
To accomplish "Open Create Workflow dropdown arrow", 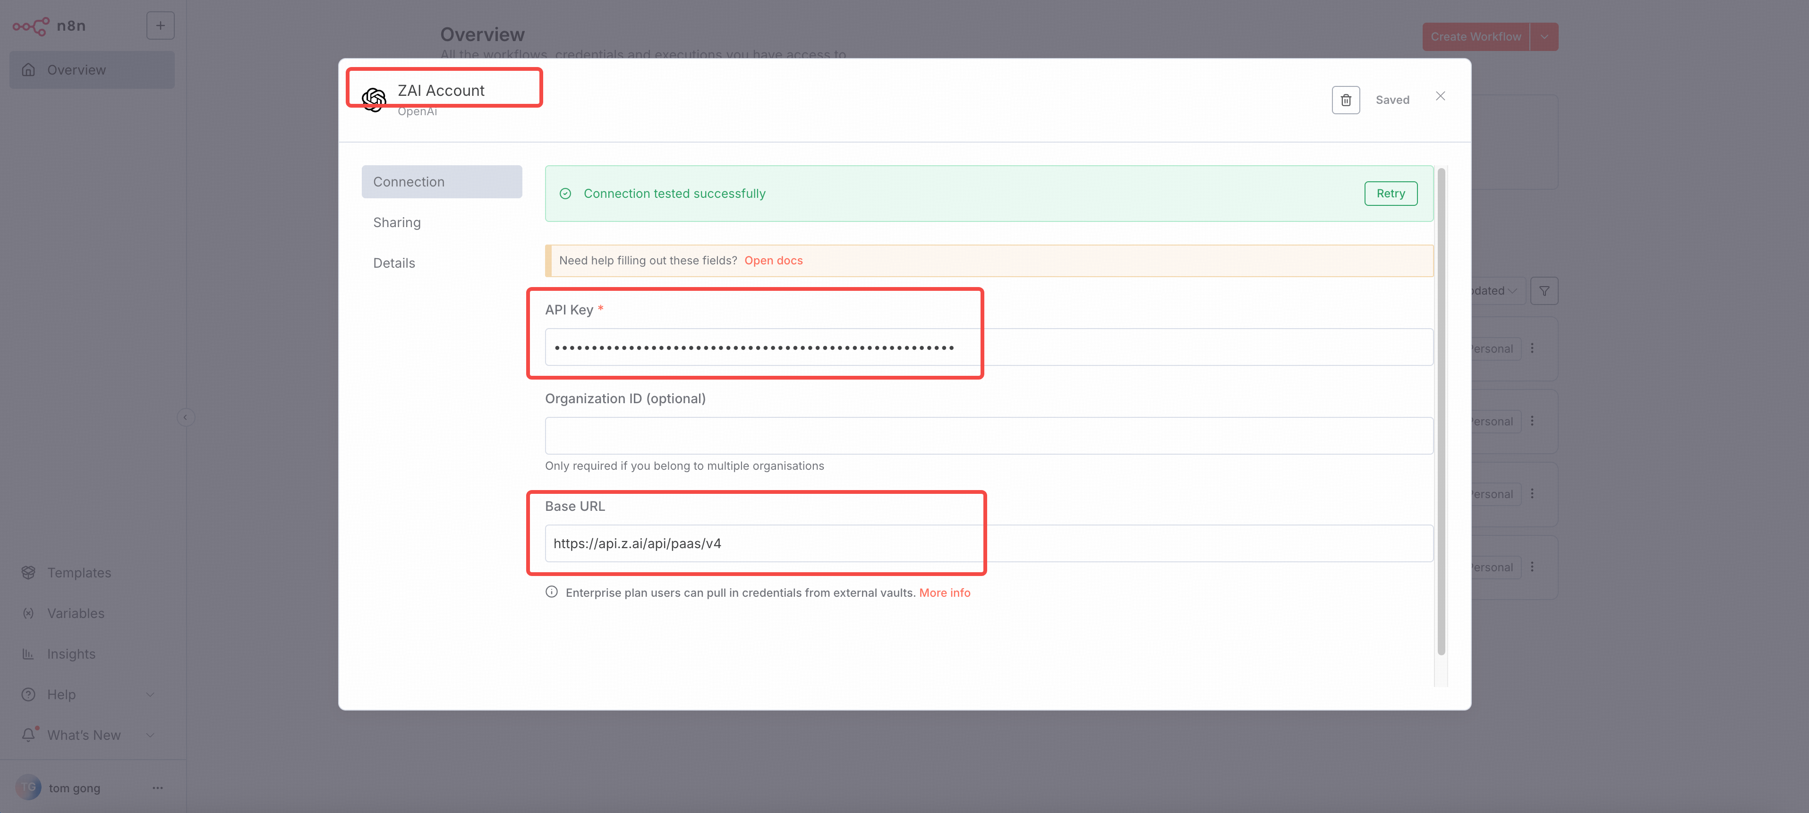I will pyautogui.click(x=1544, y=36).
